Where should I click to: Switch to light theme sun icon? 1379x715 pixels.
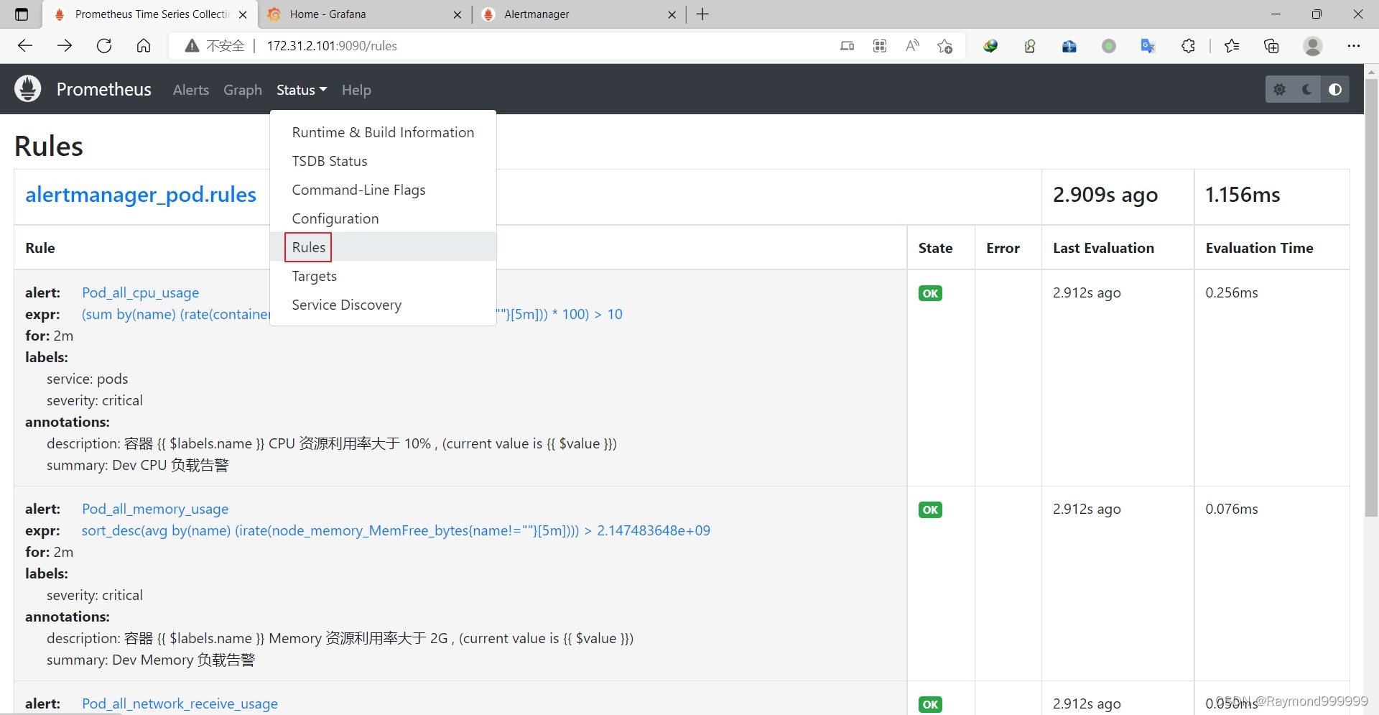1279,89
